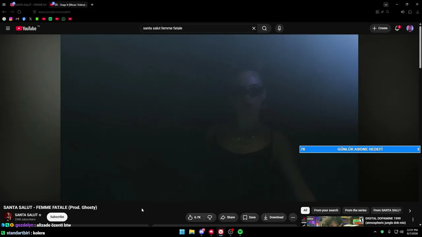Open the Instagram bookmark
This screenshot has height=237, width=422.
click(x=11, y=19)
